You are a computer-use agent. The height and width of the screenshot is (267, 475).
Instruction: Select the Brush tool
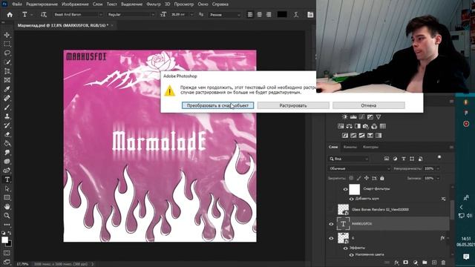click(x=7, y=108)
